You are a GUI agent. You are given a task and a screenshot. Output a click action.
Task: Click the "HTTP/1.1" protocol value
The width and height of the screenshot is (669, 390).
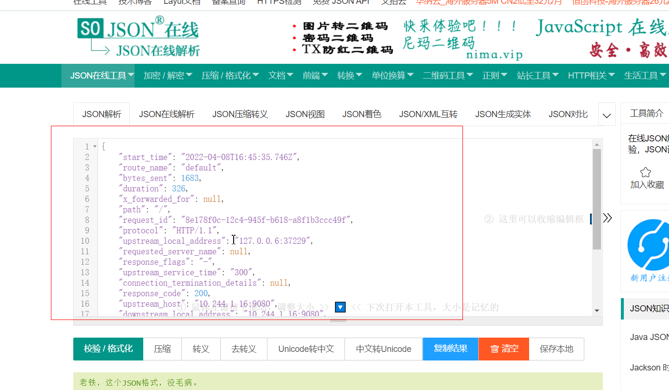pyautogui.click(x=195, y=230)
